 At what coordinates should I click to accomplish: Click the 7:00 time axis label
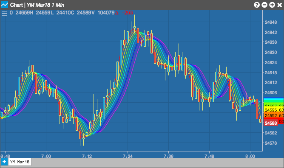(46, 156)
